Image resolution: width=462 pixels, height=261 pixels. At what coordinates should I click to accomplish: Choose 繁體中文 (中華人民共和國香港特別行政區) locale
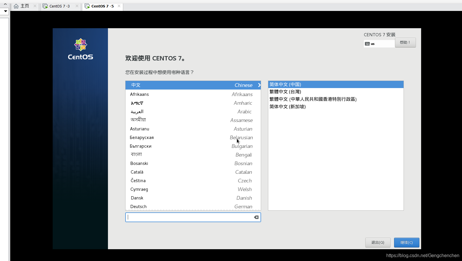click(x=336, y=99)
